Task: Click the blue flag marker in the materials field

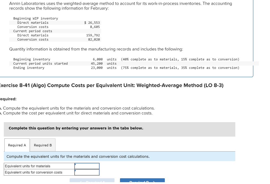Action: pos(76,165)
